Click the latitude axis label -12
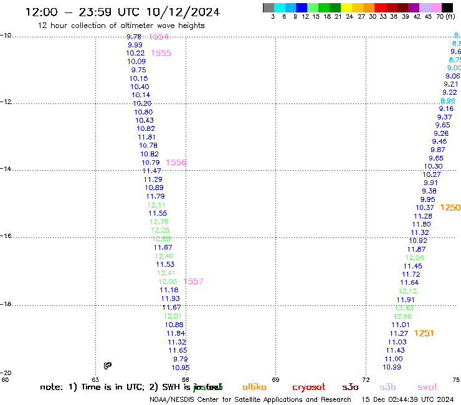 6,102
